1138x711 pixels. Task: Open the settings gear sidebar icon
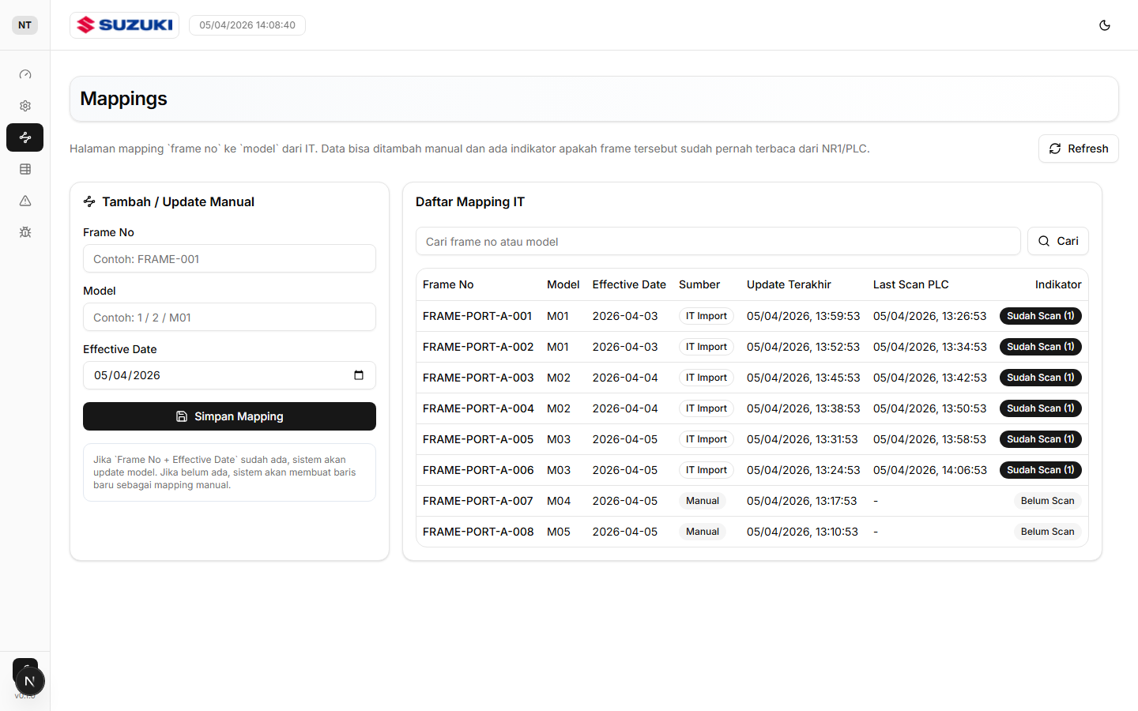pos(25,106)
